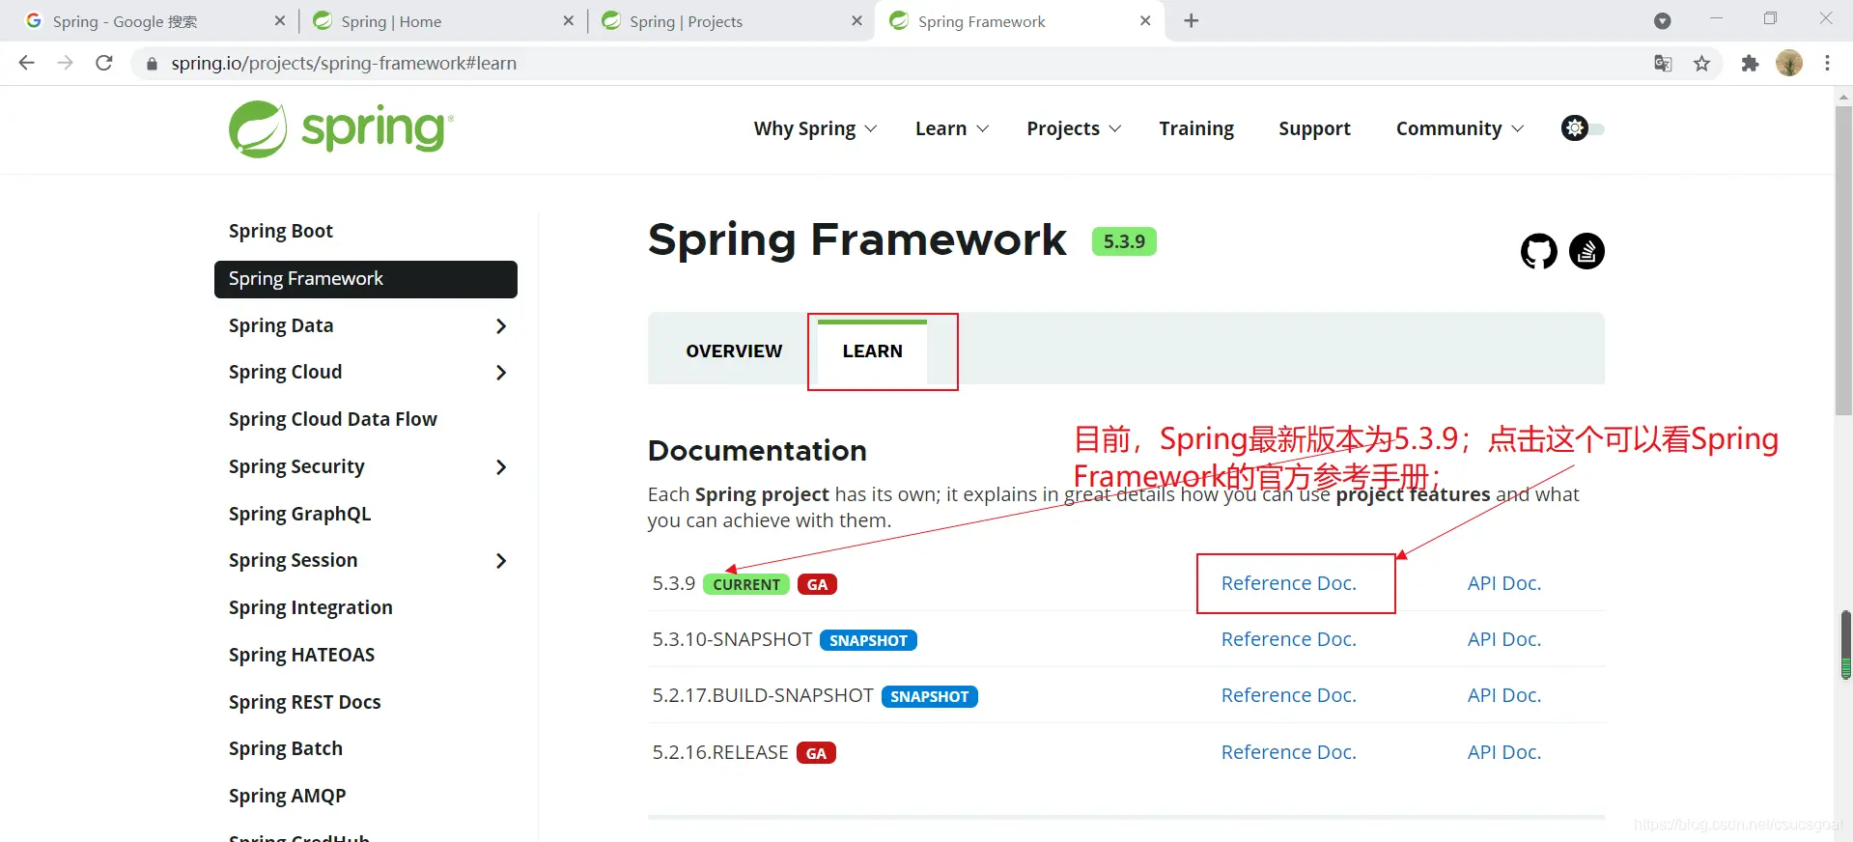
Task: Click the GA badge for 5.2.16.RELEASE
Action: click(x=816, y=753)
